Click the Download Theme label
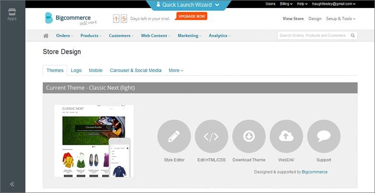 249,160
